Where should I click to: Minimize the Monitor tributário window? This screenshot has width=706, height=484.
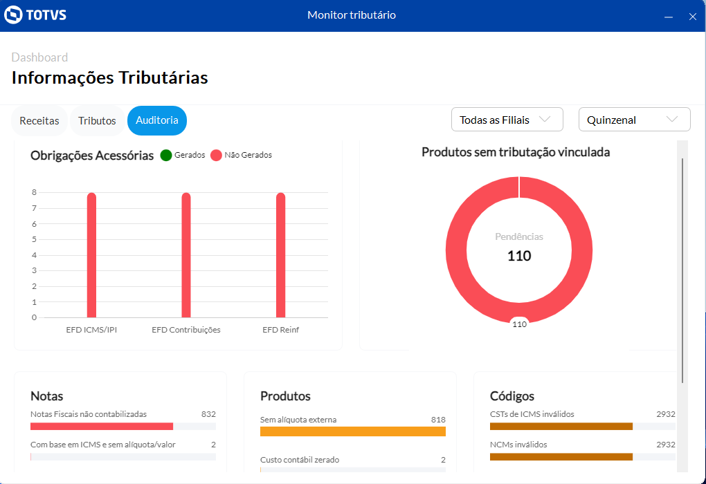(669, 17)
